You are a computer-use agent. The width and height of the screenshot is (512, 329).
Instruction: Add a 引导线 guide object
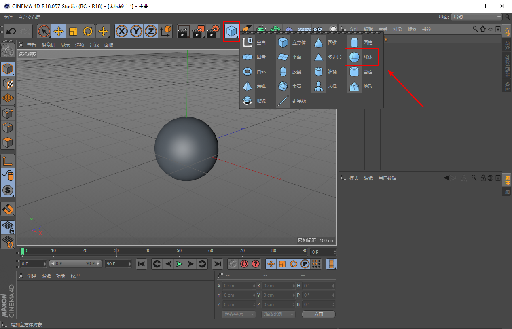click(292, 101)
